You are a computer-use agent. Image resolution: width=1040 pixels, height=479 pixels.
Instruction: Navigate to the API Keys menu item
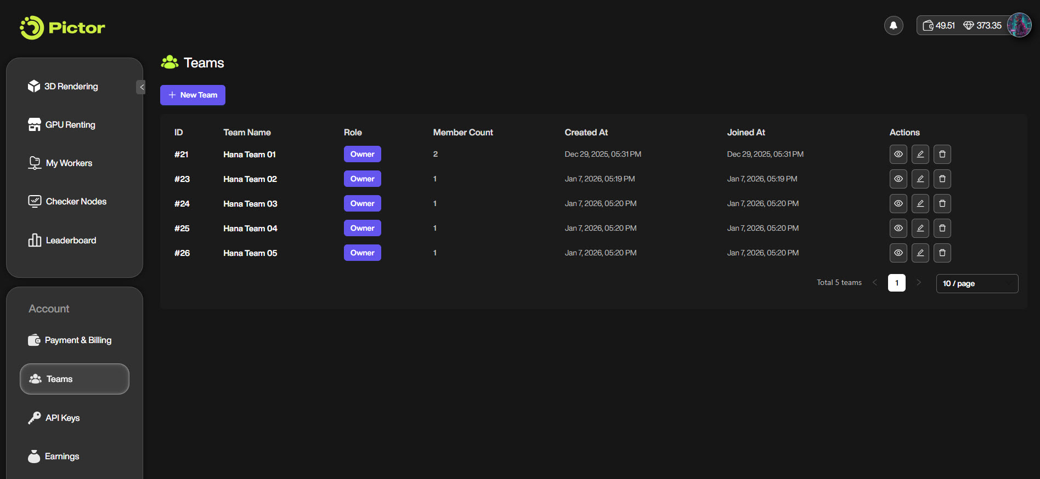(x=63, y=418)
